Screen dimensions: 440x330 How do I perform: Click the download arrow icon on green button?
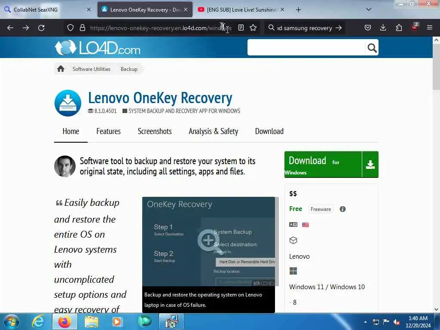370,165
